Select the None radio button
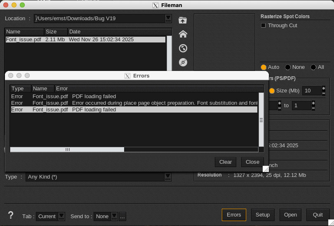The height and width of the screenshot is (226, 334). pyautogui.click(x=288, y=67)
